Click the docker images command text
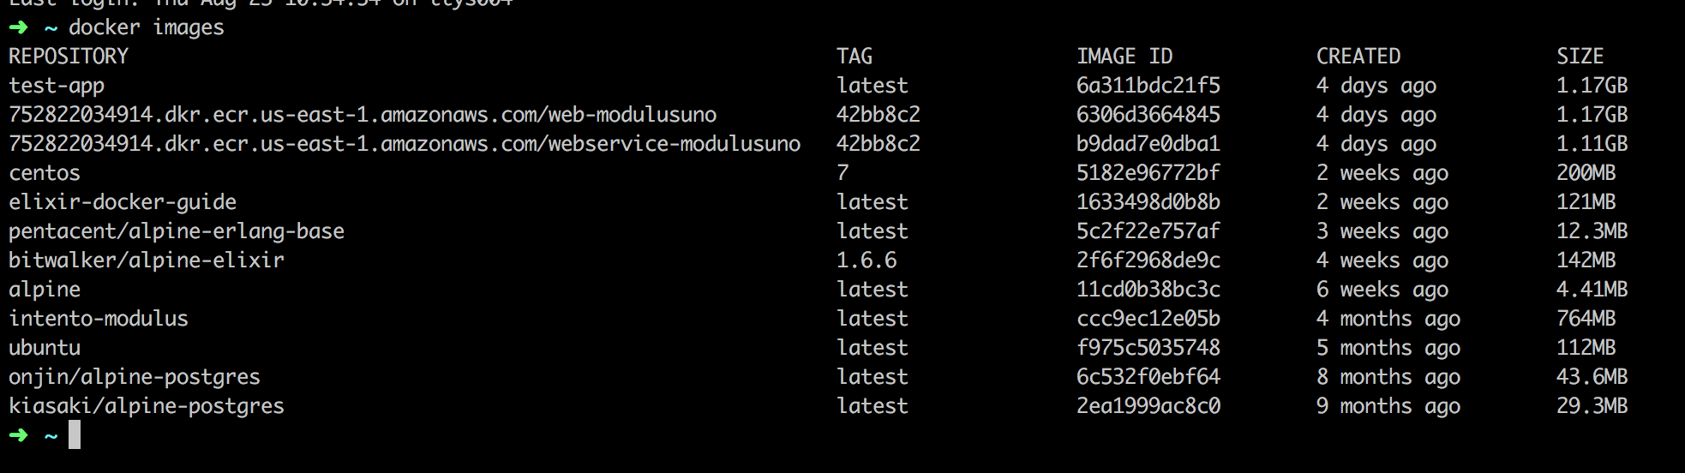This screenshot has width=1685, height=473. tap(147, 27)
